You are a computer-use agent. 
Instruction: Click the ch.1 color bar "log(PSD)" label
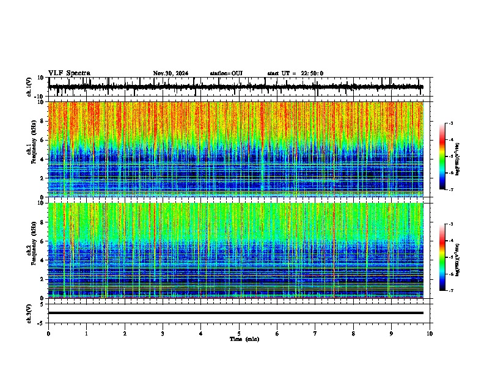(x=458, y=159)
